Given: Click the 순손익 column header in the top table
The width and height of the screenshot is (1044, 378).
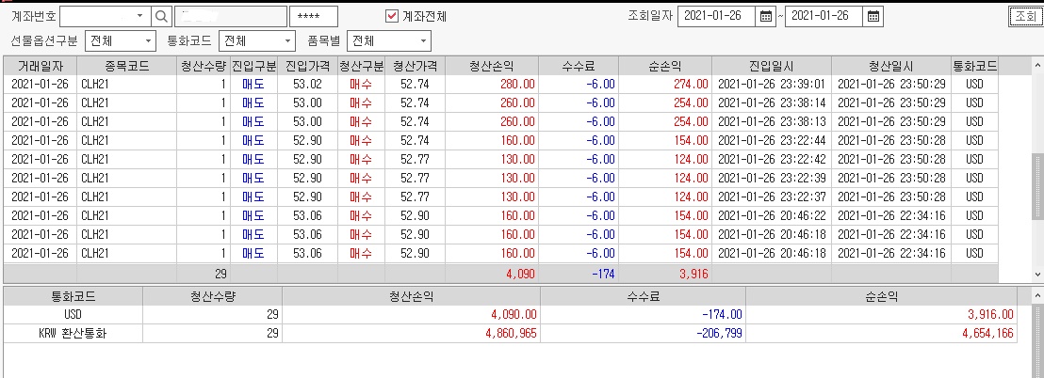Looking at the screenshot, I should click(x=665, y=66).
